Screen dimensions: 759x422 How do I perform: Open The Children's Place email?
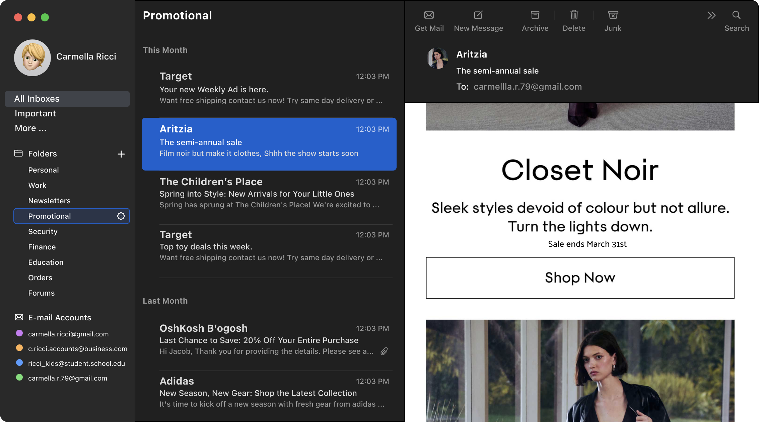tap(269, 193)
